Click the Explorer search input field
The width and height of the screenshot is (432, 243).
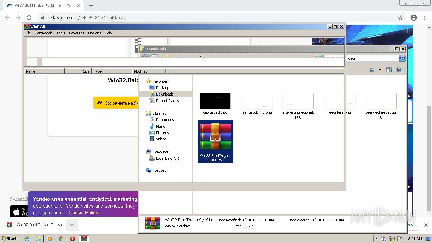pyautogui.click(x=361, y=58)
